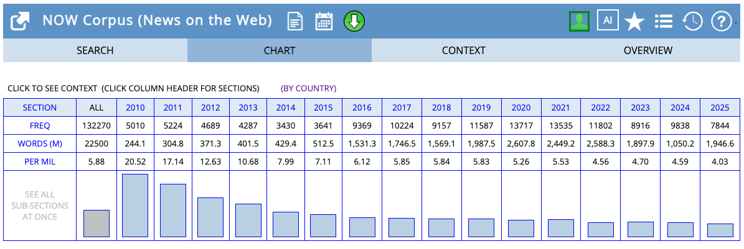
Task: Click the tallest bar for 2010
Action: coord(135,205)
